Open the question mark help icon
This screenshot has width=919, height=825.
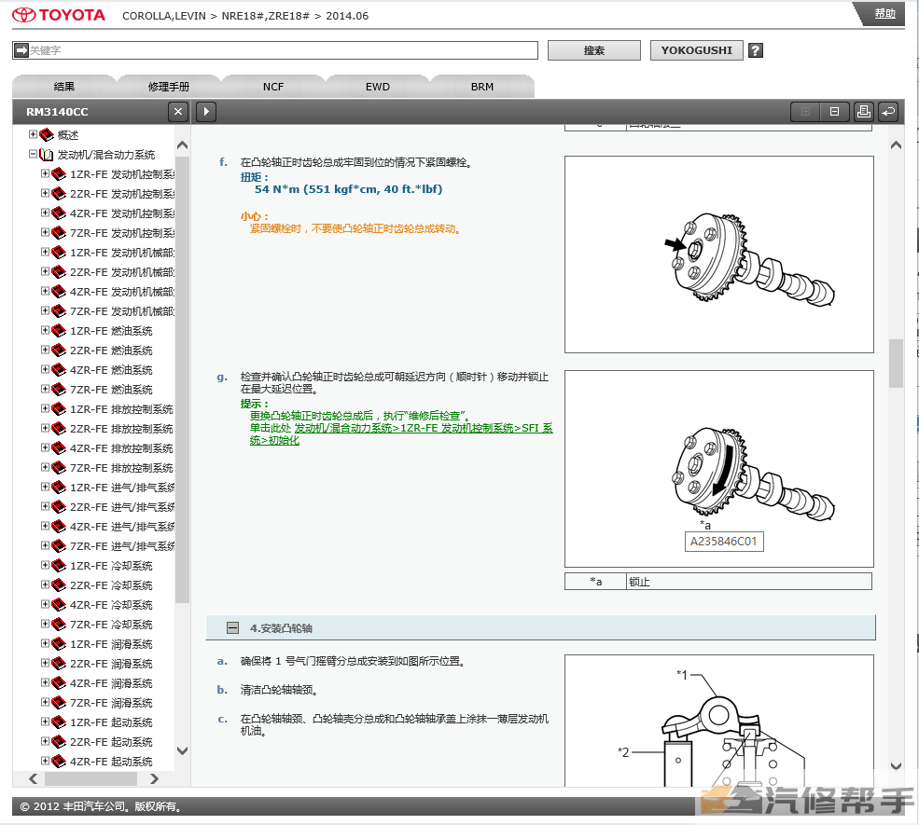coord(756,50)
